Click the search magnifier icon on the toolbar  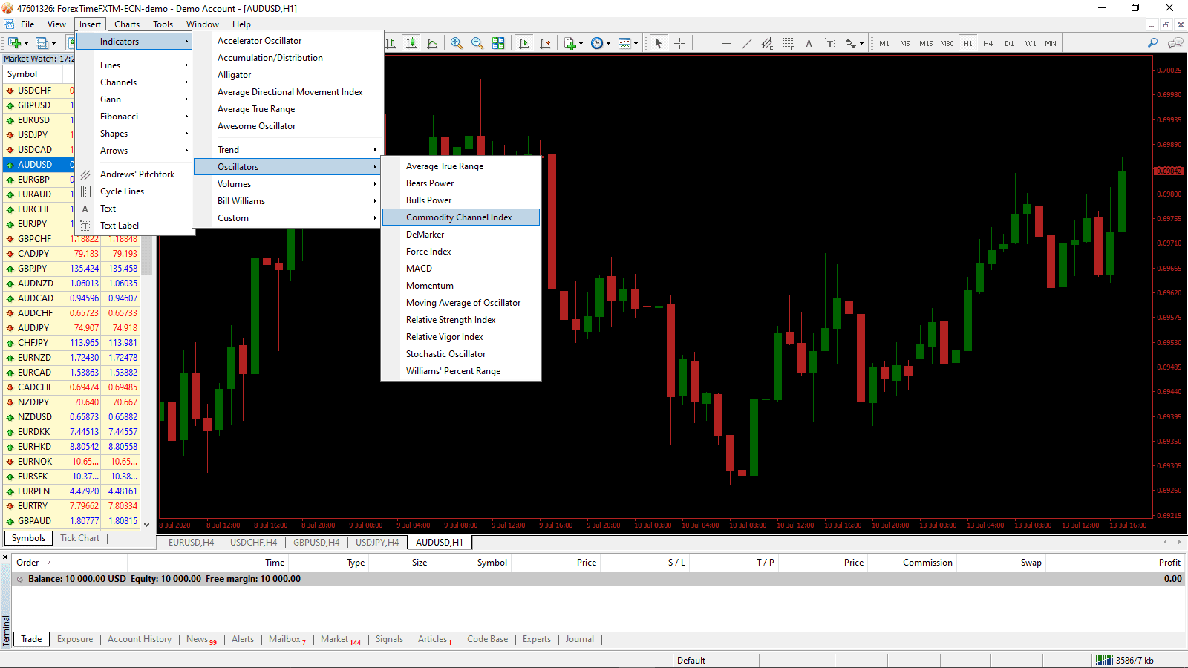(1152, 43)
